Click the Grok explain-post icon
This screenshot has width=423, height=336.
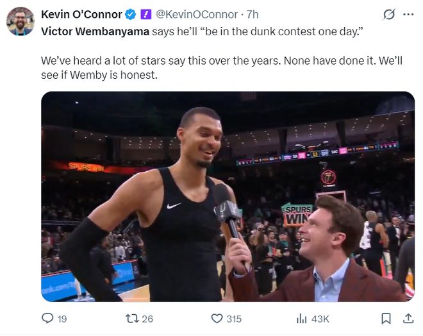(388, 14)
